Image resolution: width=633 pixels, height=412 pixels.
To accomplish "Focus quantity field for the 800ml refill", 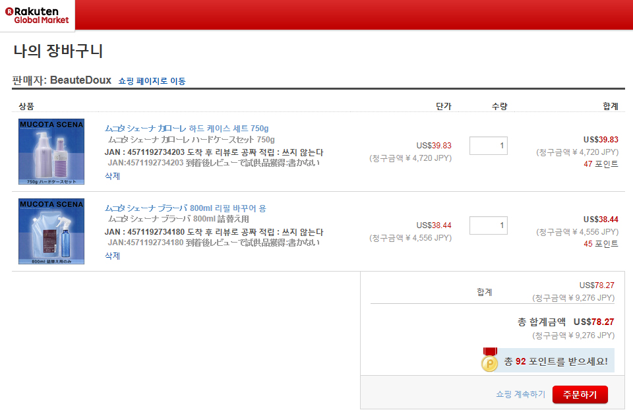I will point(488,225).
